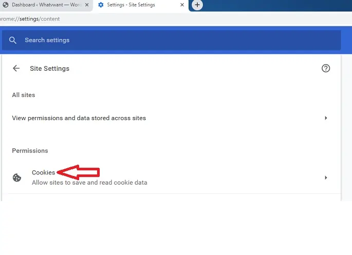Screen dimensions: 352x255
Task: Click the gear favicon on Settings tab
Action: 101,5
